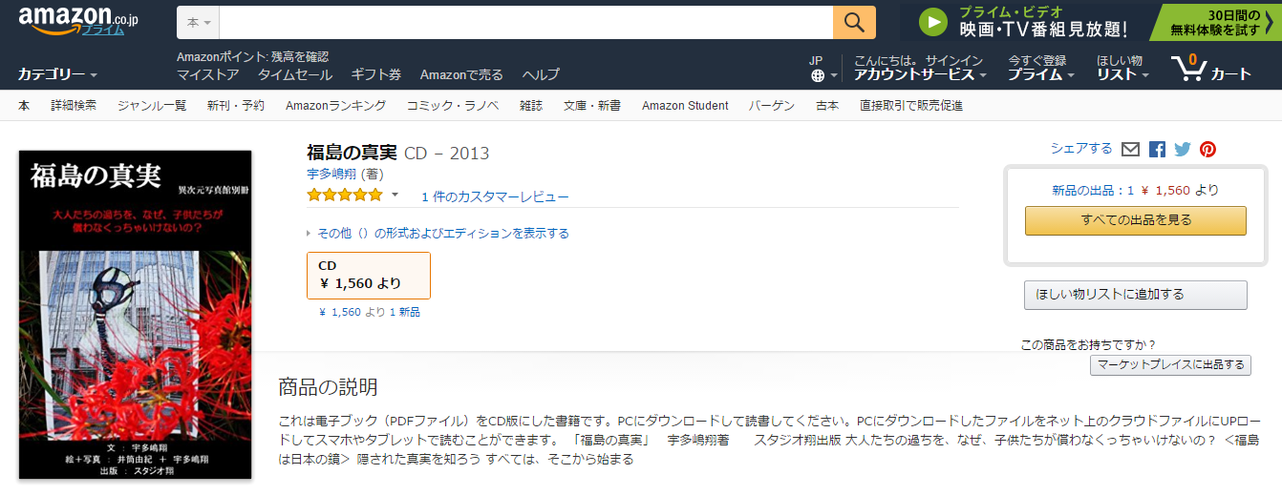Image resolution: width=1282 pixels, height=495 pixels.
Task: Share via email envelope icon
Action: tap(1131, 149)
